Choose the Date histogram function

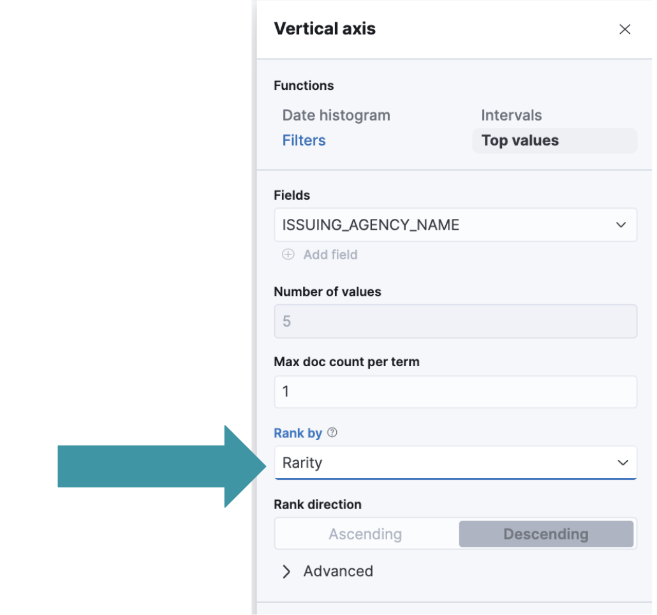336,115
